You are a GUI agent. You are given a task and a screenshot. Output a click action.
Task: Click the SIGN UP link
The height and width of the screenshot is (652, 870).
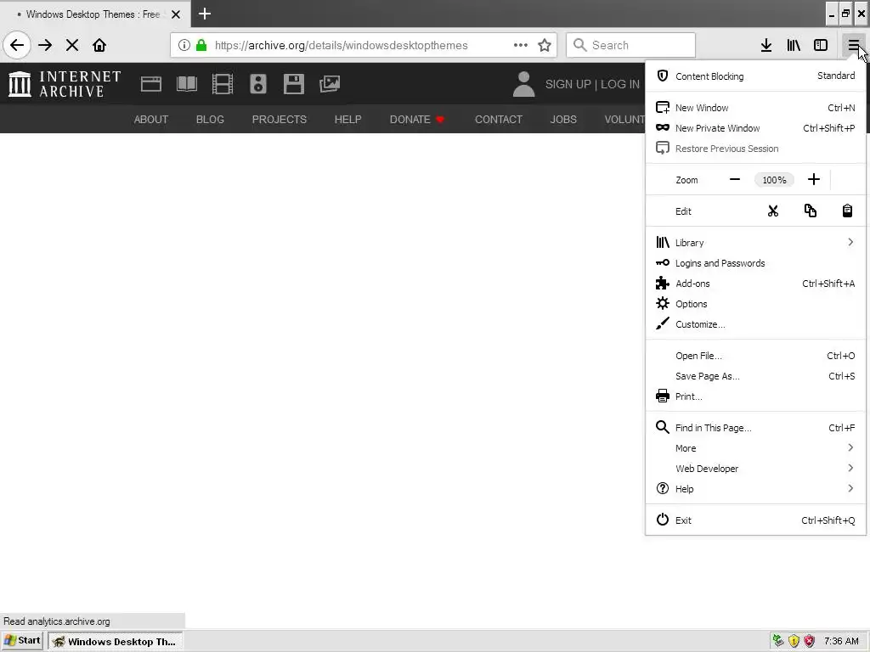568,84
